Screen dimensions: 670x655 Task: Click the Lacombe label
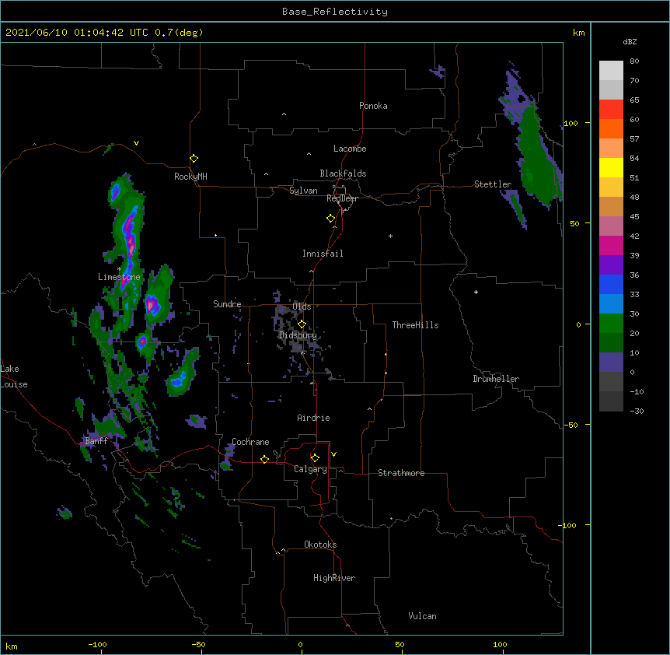coord(350,149)
